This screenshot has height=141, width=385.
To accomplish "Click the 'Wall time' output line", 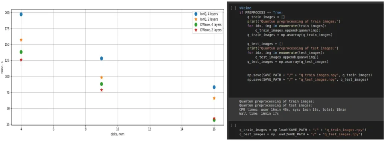I will [x=259, y=114].
